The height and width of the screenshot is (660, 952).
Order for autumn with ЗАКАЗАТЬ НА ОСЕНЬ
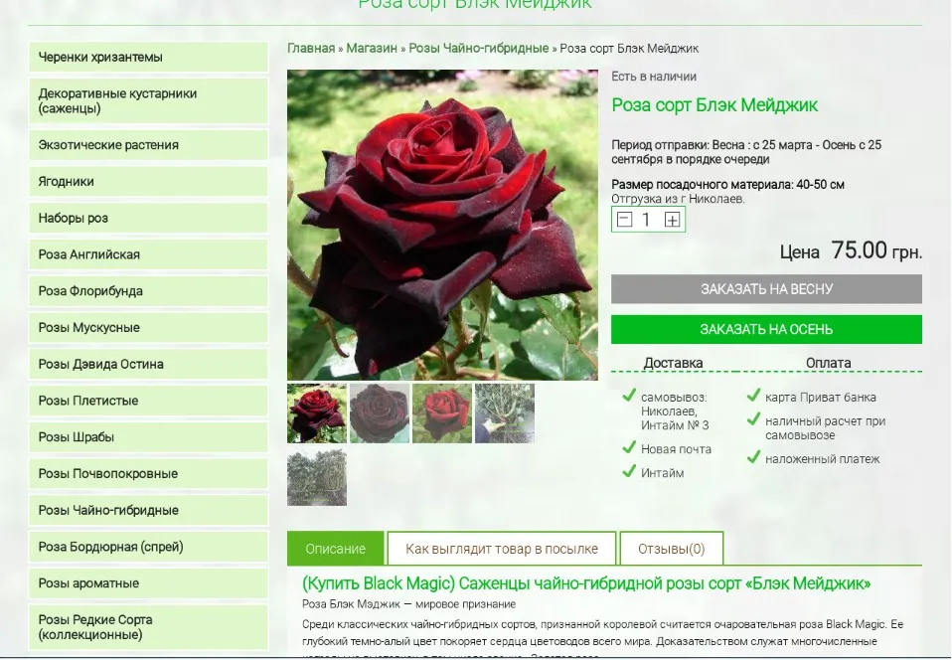pos(766,329)
